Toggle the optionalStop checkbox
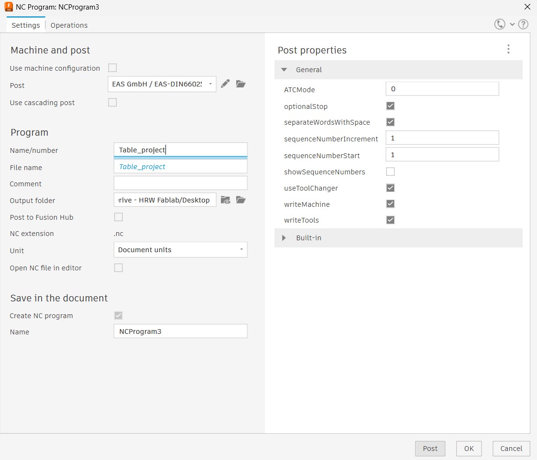The width and height of the screenshot is (537, 460). 390,106
